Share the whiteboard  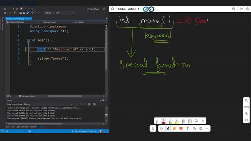click(x=241, y=9)
